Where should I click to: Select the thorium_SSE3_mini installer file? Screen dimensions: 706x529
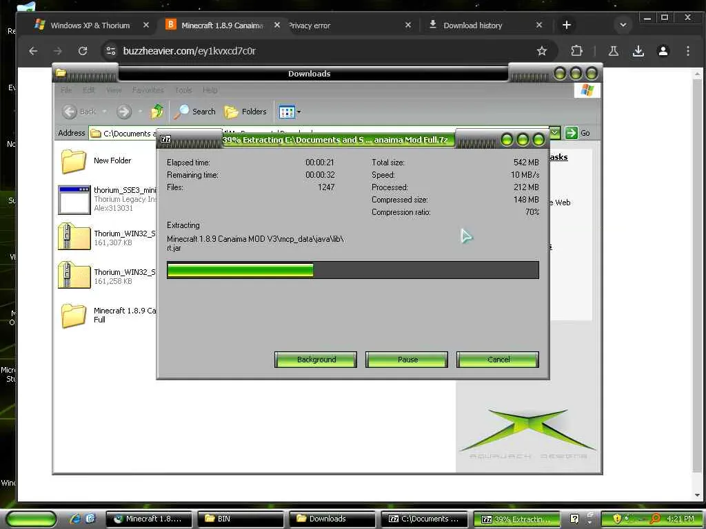coord(107,199)
